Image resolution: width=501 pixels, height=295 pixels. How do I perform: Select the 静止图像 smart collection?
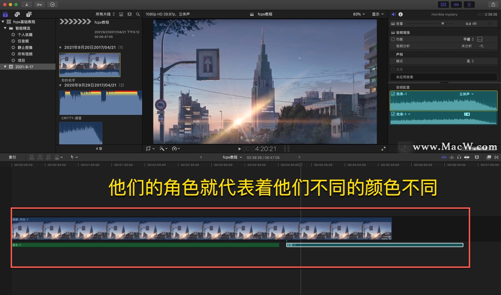click(x=25, y=48)
